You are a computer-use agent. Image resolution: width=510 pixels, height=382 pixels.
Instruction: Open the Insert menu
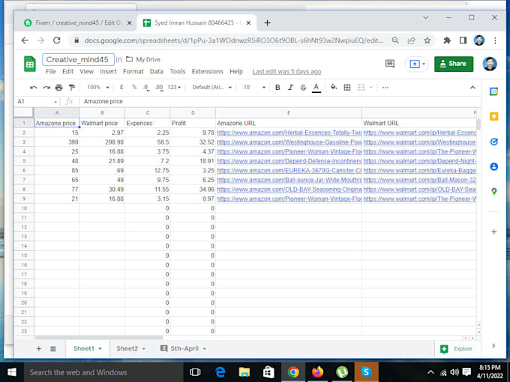108,71
